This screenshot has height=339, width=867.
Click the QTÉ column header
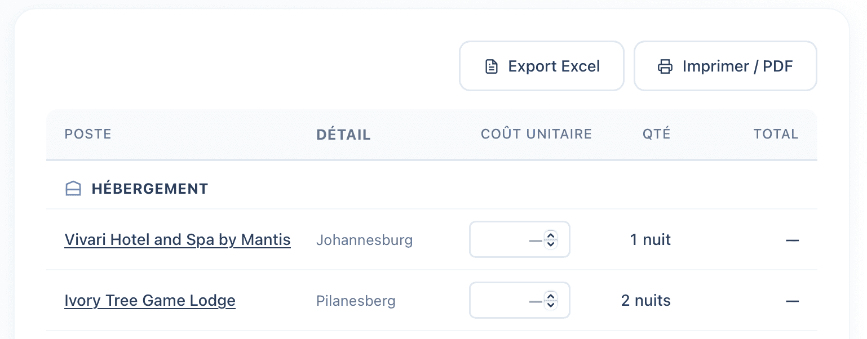point(656,134)
